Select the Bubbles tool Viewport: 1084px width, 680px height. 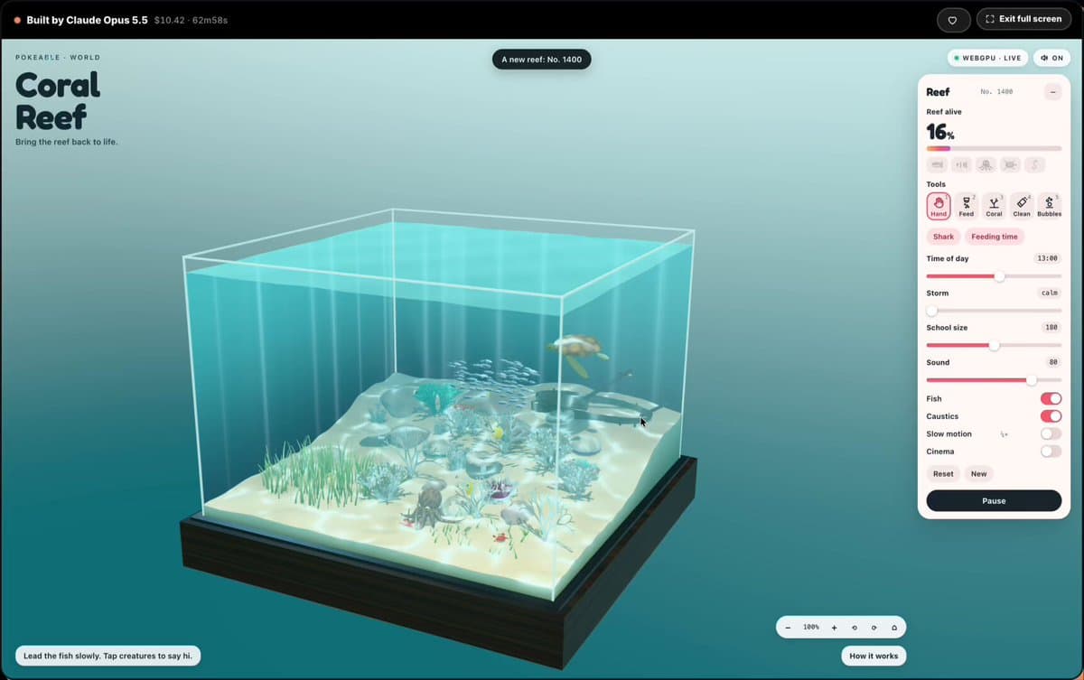[1050, 206]
